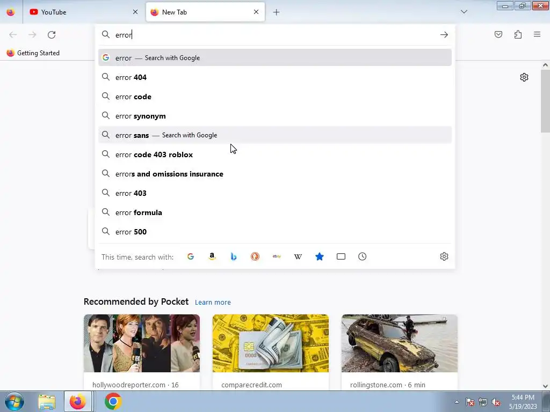The height and width of the screenshot is (412, 550).
Task: Click the network tray icon
Action: coord(483,402)
